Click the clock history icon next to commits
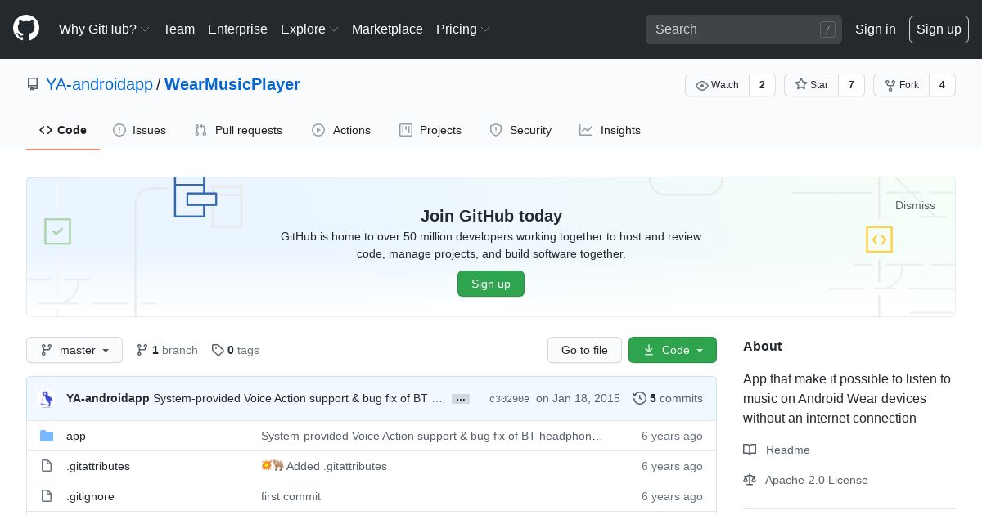Screen dimensions: 982x515 640,398
